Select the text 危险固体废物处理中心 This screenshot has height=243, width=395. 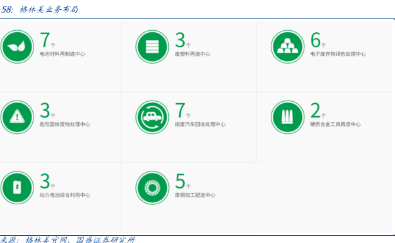coord(65,124)
